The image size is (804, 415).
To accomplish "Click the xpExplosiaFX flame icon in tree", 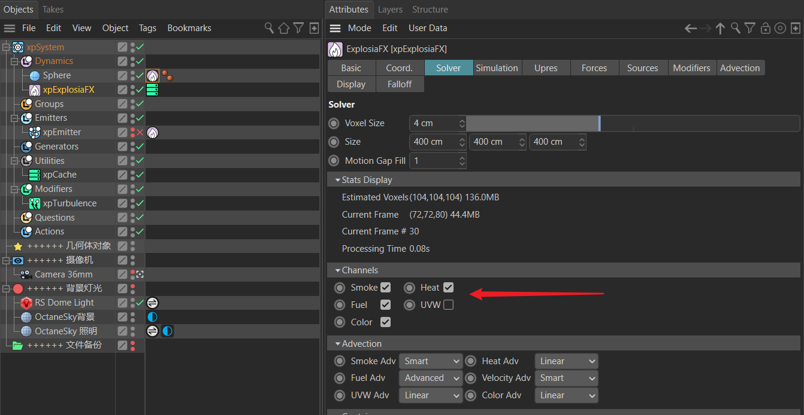I will coord(35,90).
